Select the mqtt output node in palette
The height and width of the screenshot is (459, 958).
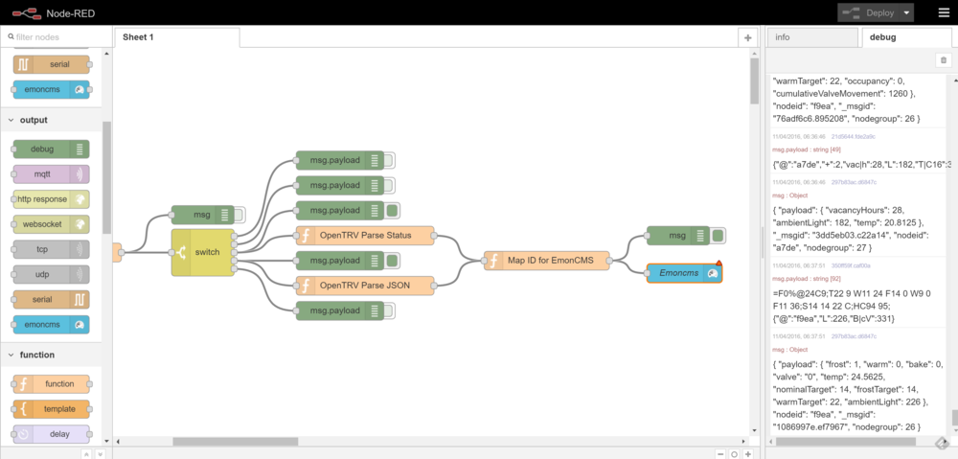click(x=52, y=174)
